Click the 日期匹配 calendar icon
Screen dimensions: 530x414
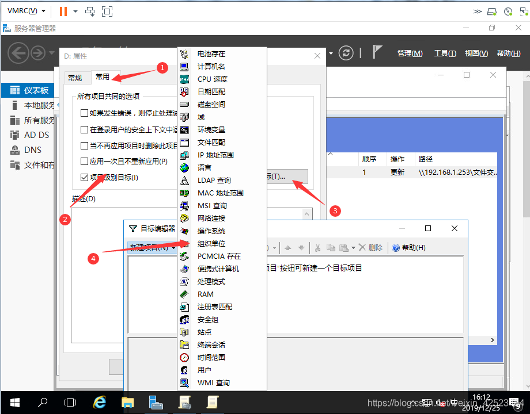[184, 92]
